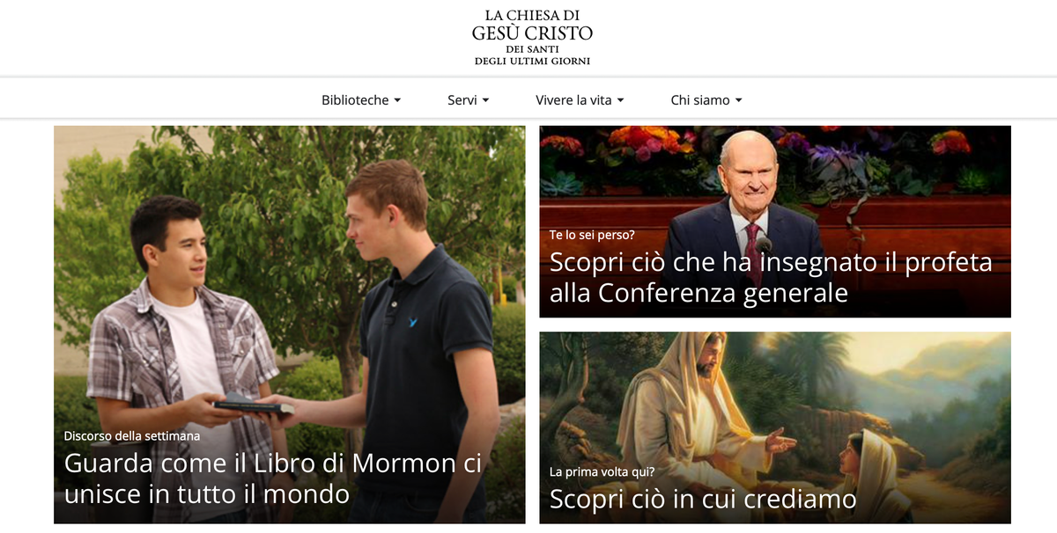Click the 'La prima volta qui?' label
The image size is (1057, 533).
602,471
